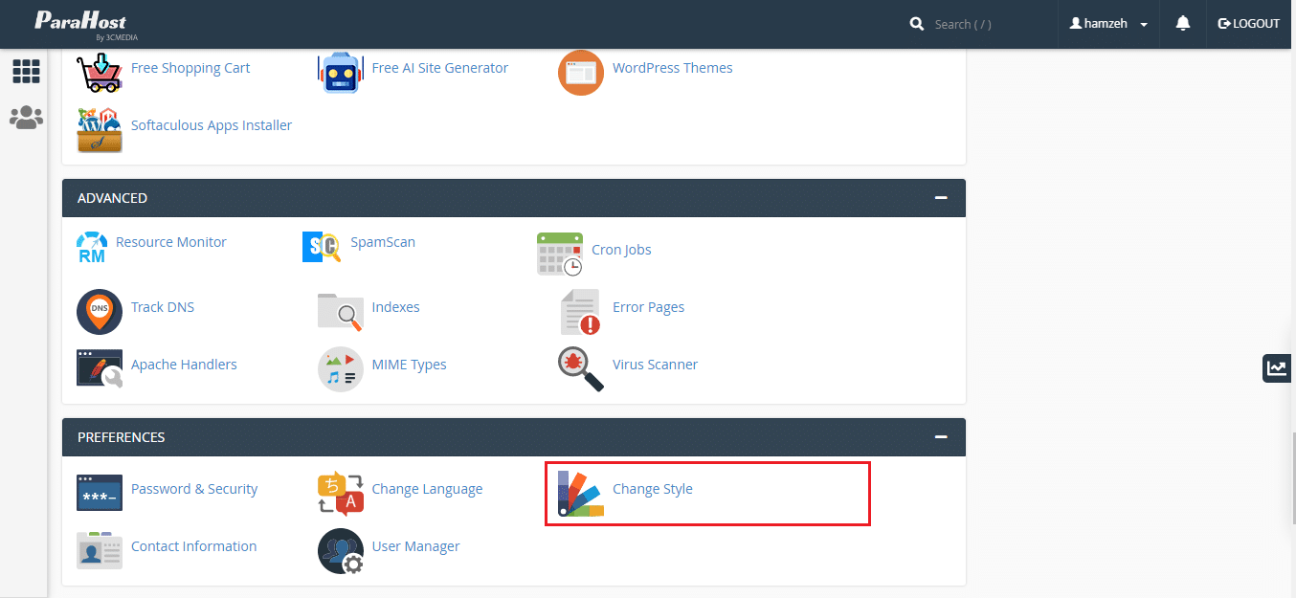Collapse the Advanced section
The width and height of the screenshot is (1296, 598).
click(x=941, y=198)
